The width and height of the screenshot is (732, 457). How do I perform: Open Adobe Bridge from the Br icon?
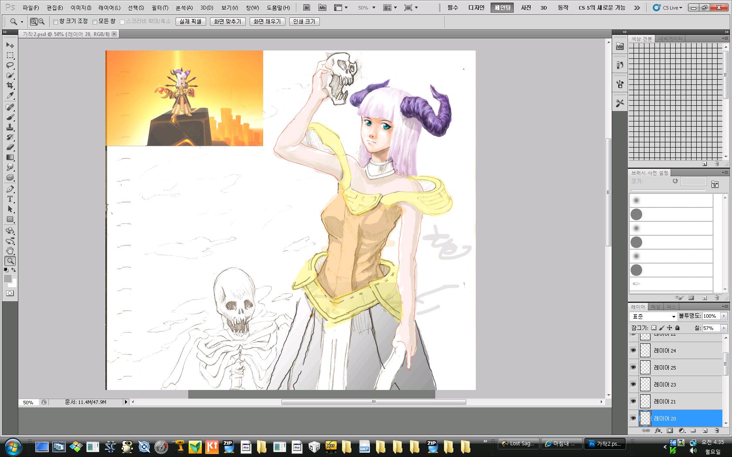(x=306, y=7)
